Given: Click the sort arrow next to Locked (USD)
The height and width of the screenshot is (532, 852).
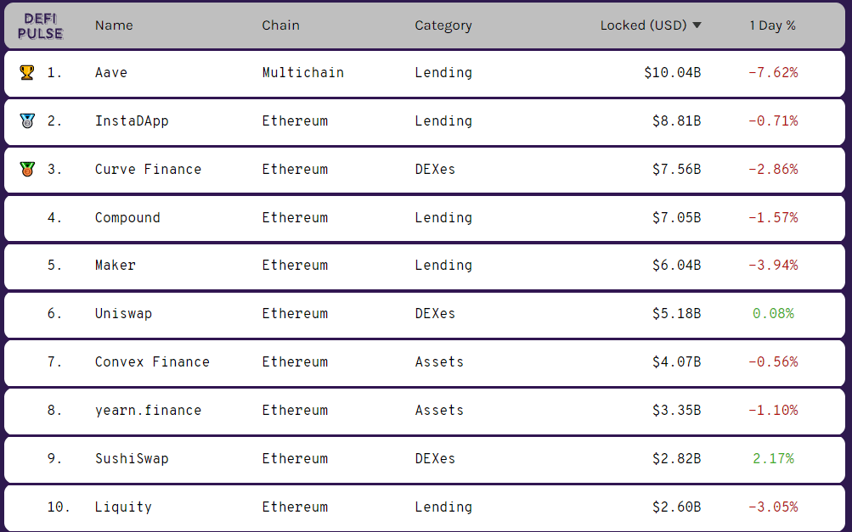Looking at the screenshot, I should 697,25.
